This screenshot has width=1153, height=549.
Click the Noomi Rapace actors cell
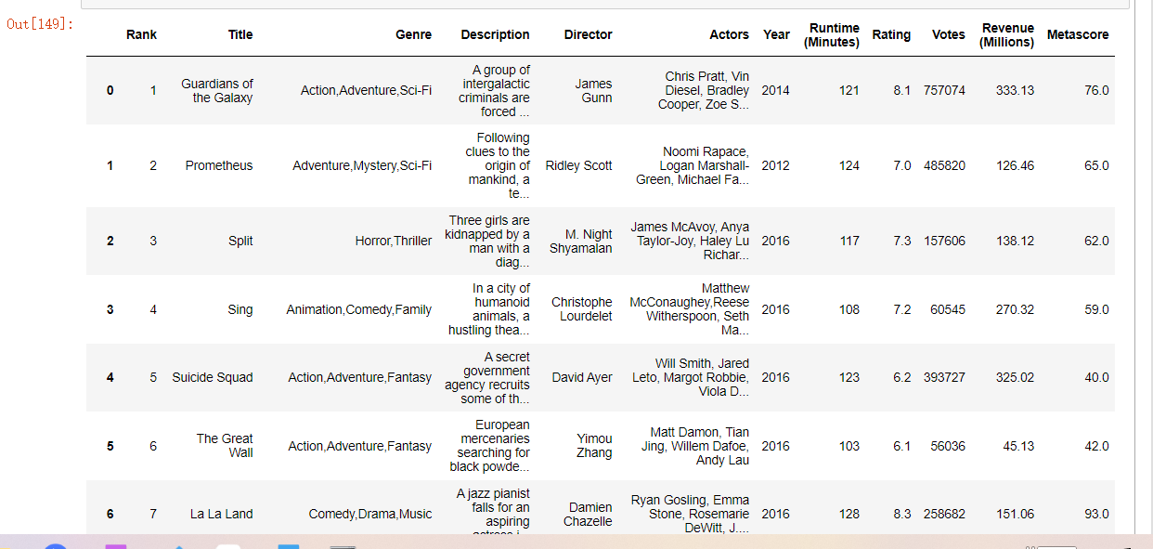point(693,165)
